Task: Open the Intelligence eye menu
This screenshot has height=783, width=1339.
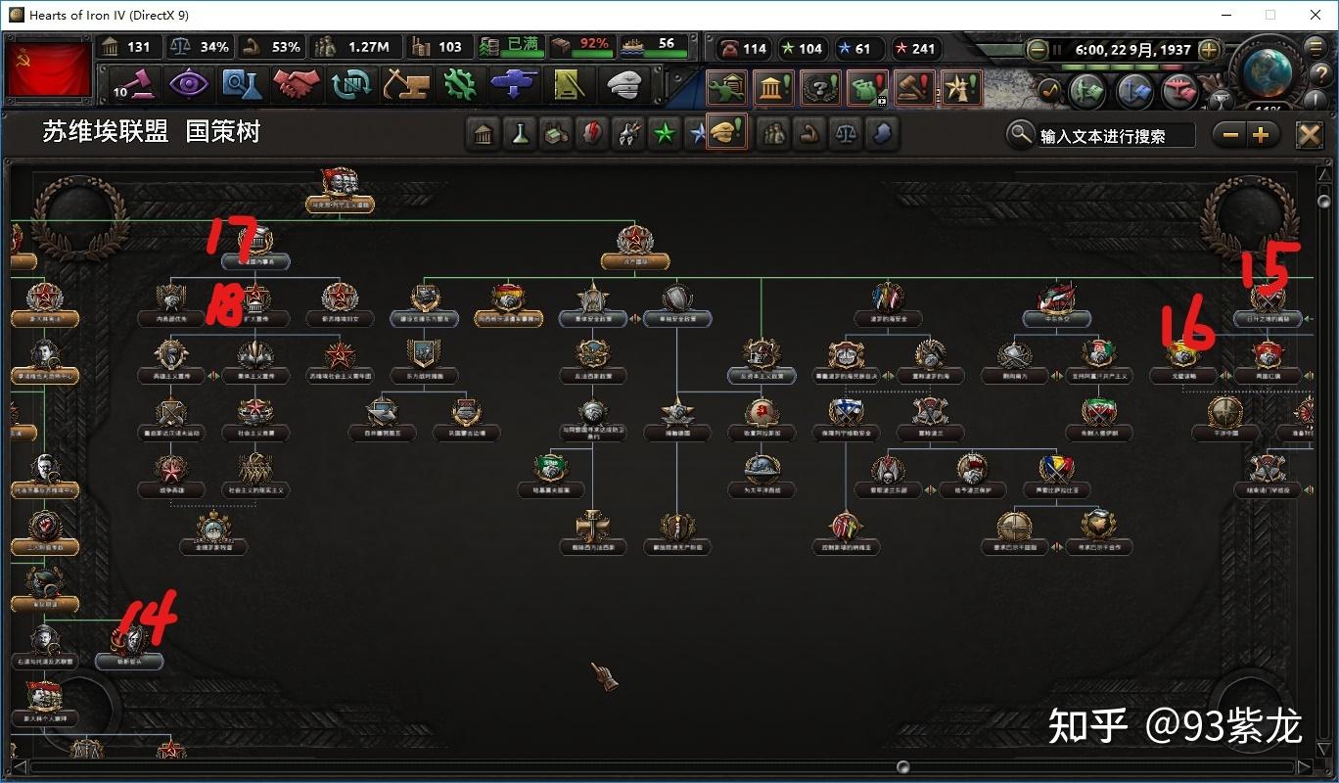Action: pyautogui.click(x=189, y=84)
